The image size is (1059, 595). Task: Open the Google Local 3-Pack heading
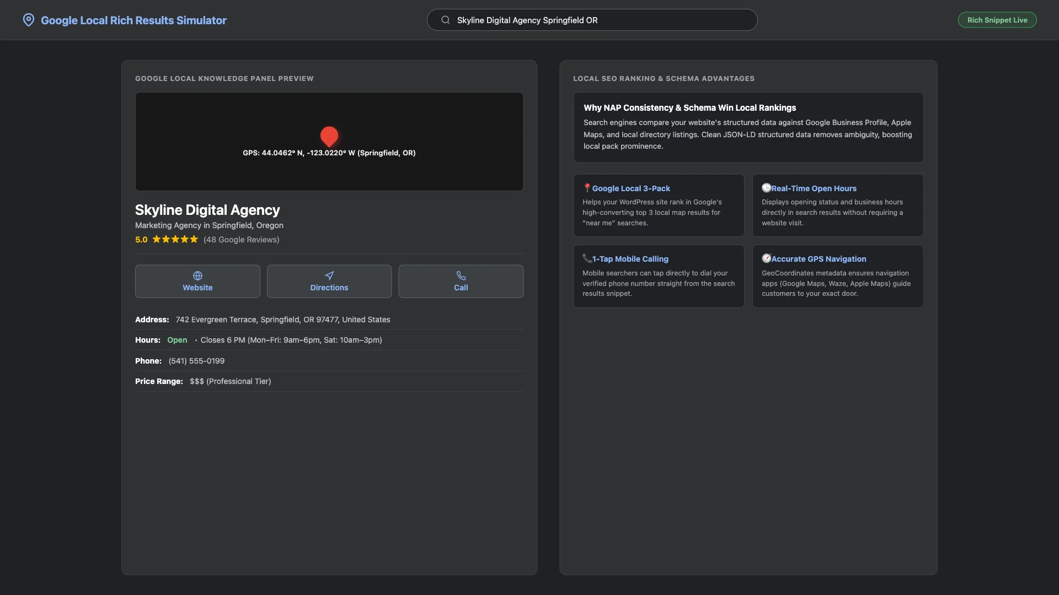pos(631,188)
